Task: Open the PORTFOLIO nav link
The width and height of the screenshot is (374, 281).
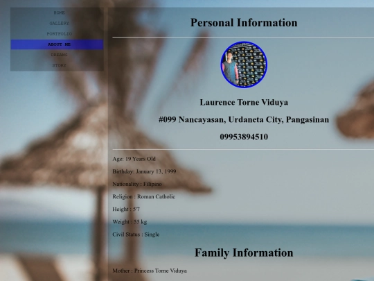Action: [x=59, y=34]
